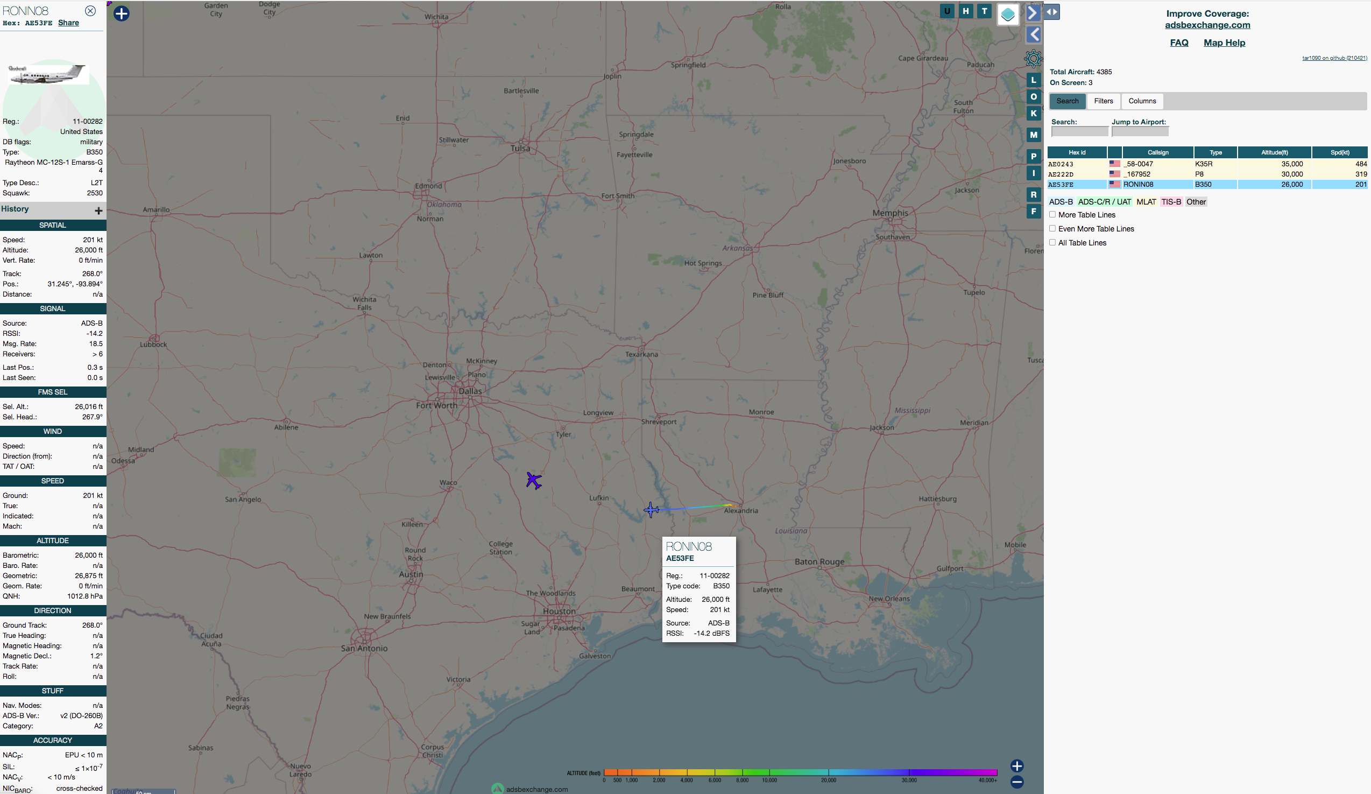Image resolution: width=1371 pixels, height=794 pixels.
Task: Click the Share link
Action: click(68, 23)
